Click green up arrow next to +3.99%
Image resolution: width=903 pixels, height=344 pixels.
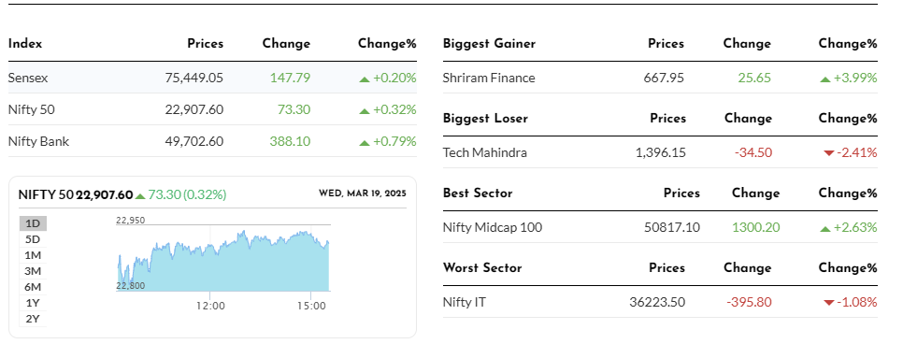(825, 79)
